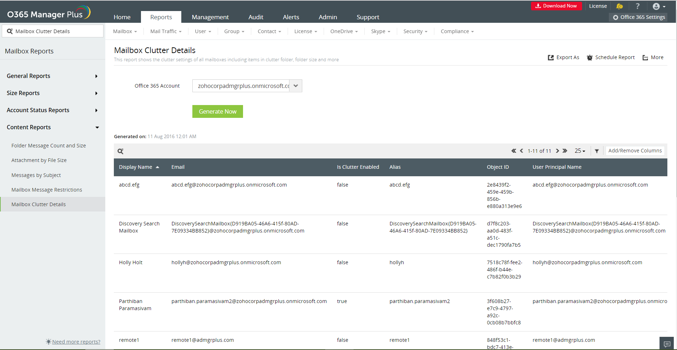Open the chat icon in the bottom corner
This screenshot has width=677, height=350.
tap(667, 344)
